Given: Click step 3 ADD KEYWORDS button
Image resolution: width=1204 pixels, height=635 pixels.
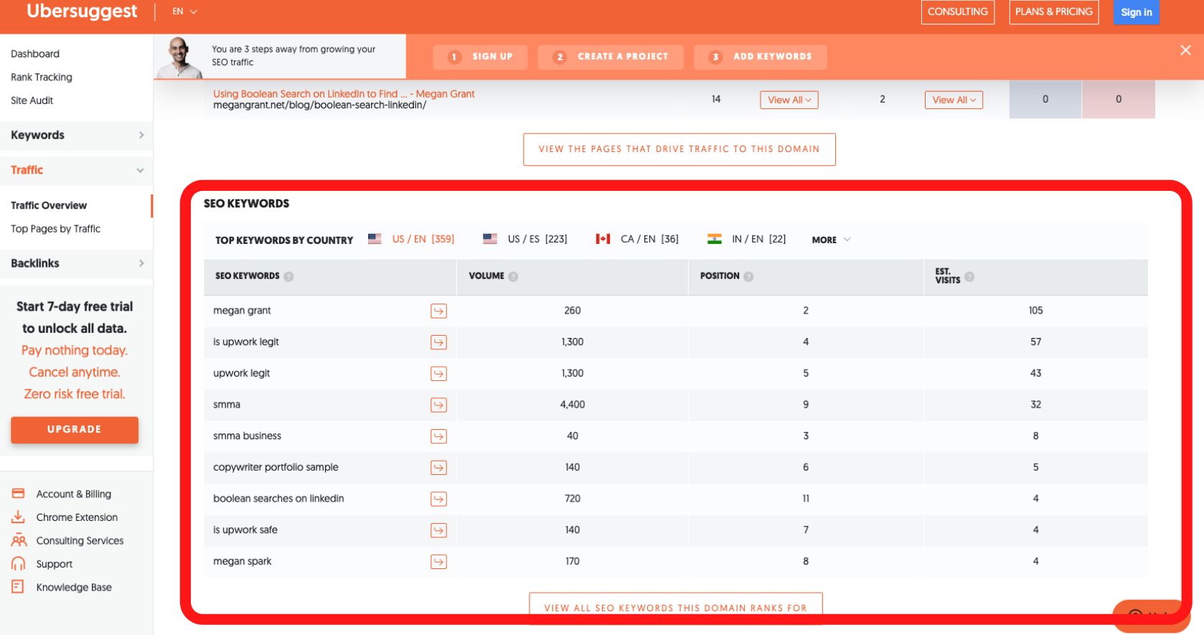Looking at the screenshot, I should point(761,57).
